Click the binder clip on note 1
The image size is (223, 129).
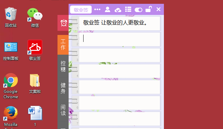tap(73, 22)
